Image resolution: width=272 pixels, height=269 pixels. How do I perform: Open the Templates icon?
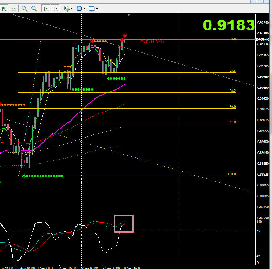pos(92,8)
